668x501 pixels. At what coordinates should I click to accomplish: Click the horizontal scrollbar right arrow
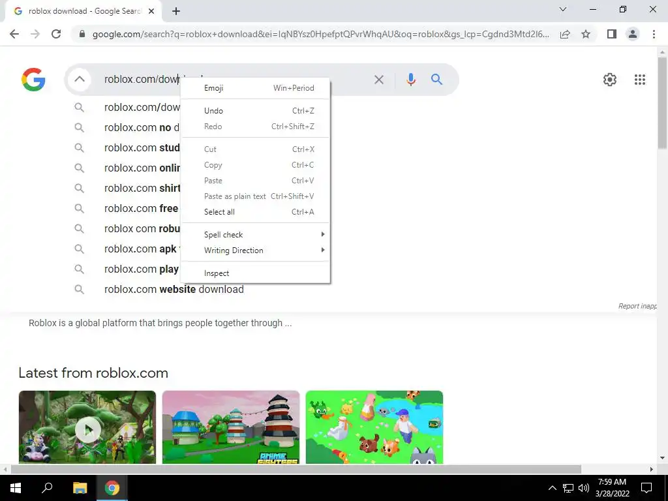click(x=651, y=469)
